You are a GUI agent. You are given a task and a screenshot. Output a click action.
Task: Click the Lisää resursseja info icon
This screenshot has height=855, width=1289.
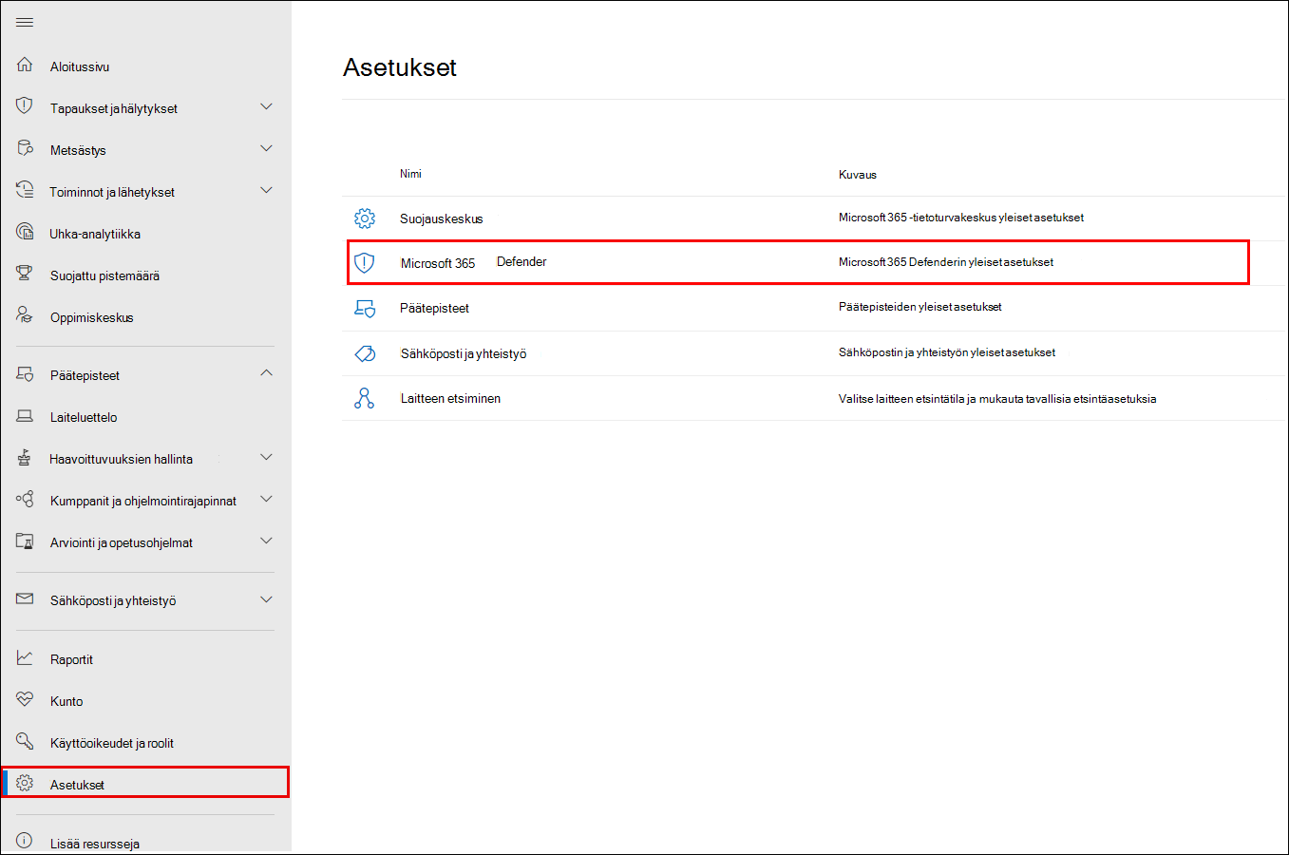click(25, 842)
